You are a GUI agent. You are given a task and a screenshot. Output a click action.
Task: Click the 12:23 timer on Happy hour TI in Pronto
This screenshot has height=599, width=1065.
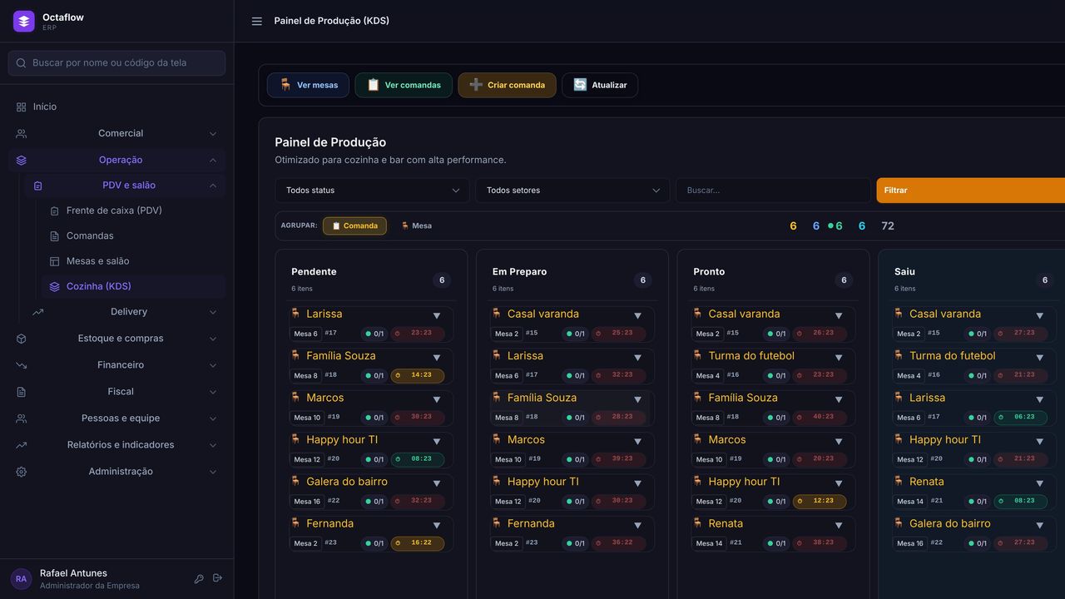click(820, 501)
